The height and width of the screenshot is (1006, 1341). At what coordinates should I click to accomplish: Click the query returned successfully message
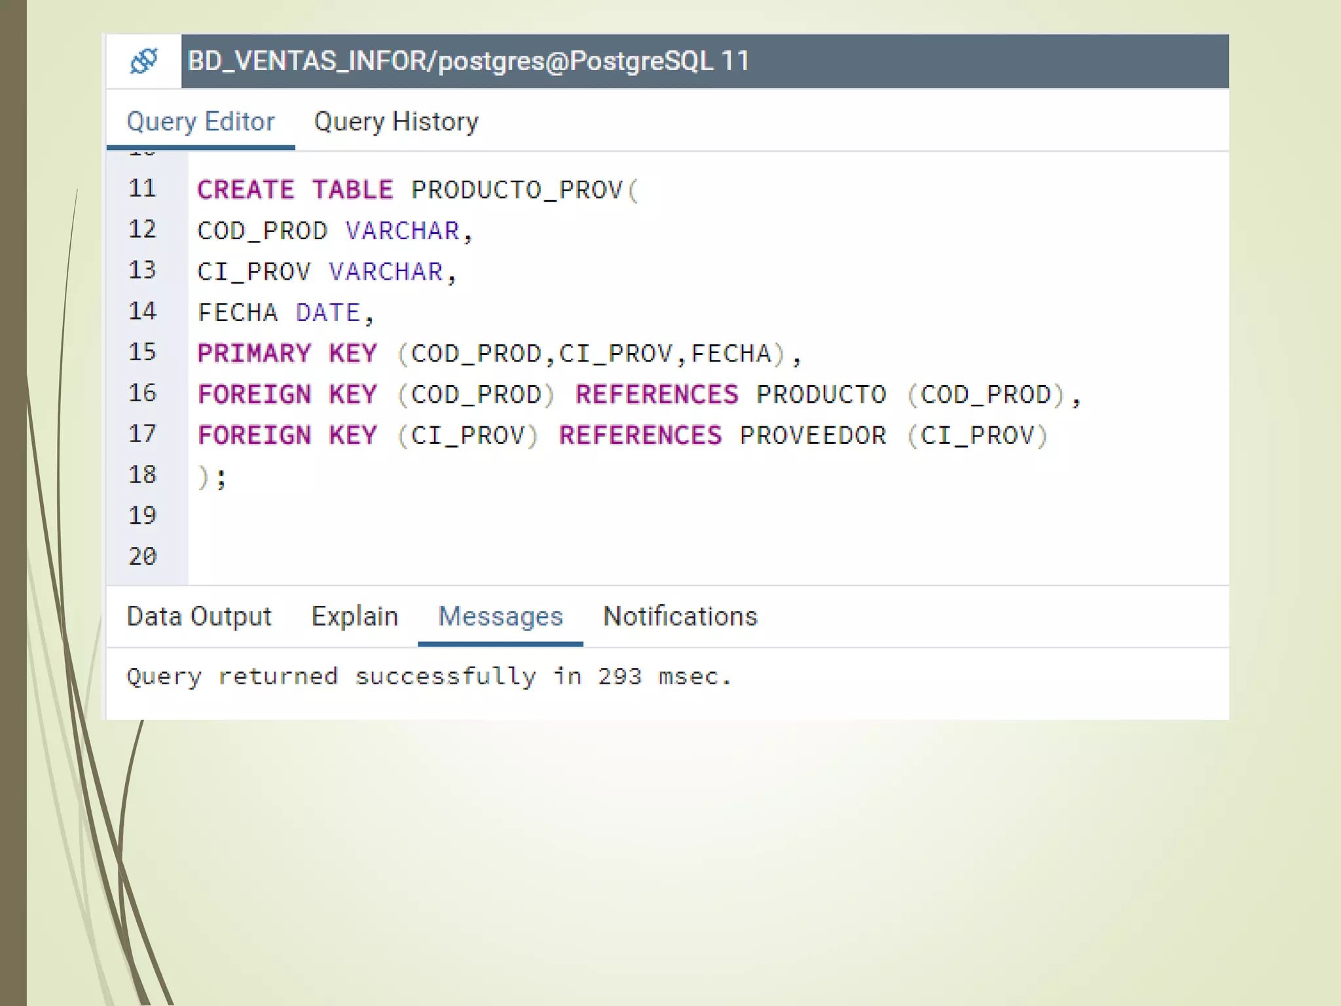pyautogui.click(x=429, y=677)
